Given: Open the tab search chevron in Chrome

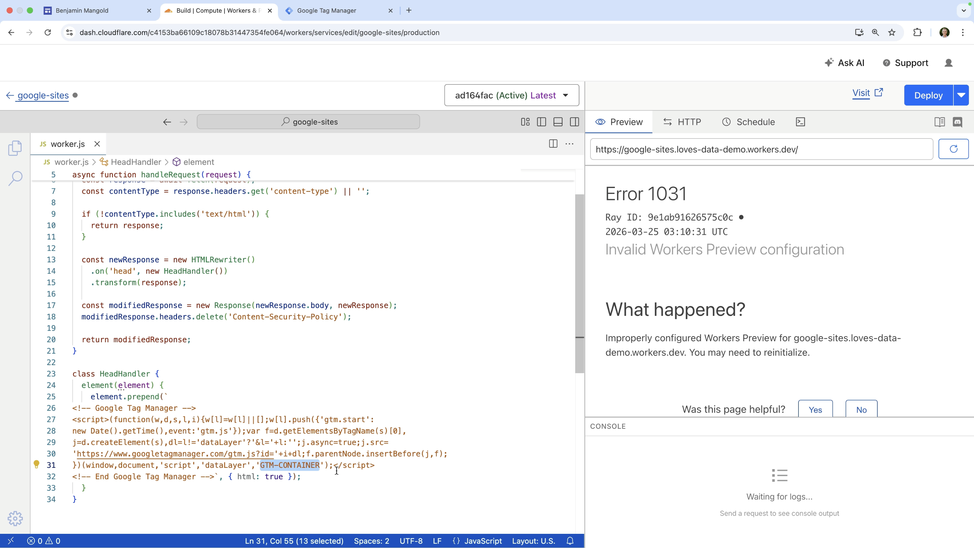Looking at the screenshot, I should click(964, 11).
